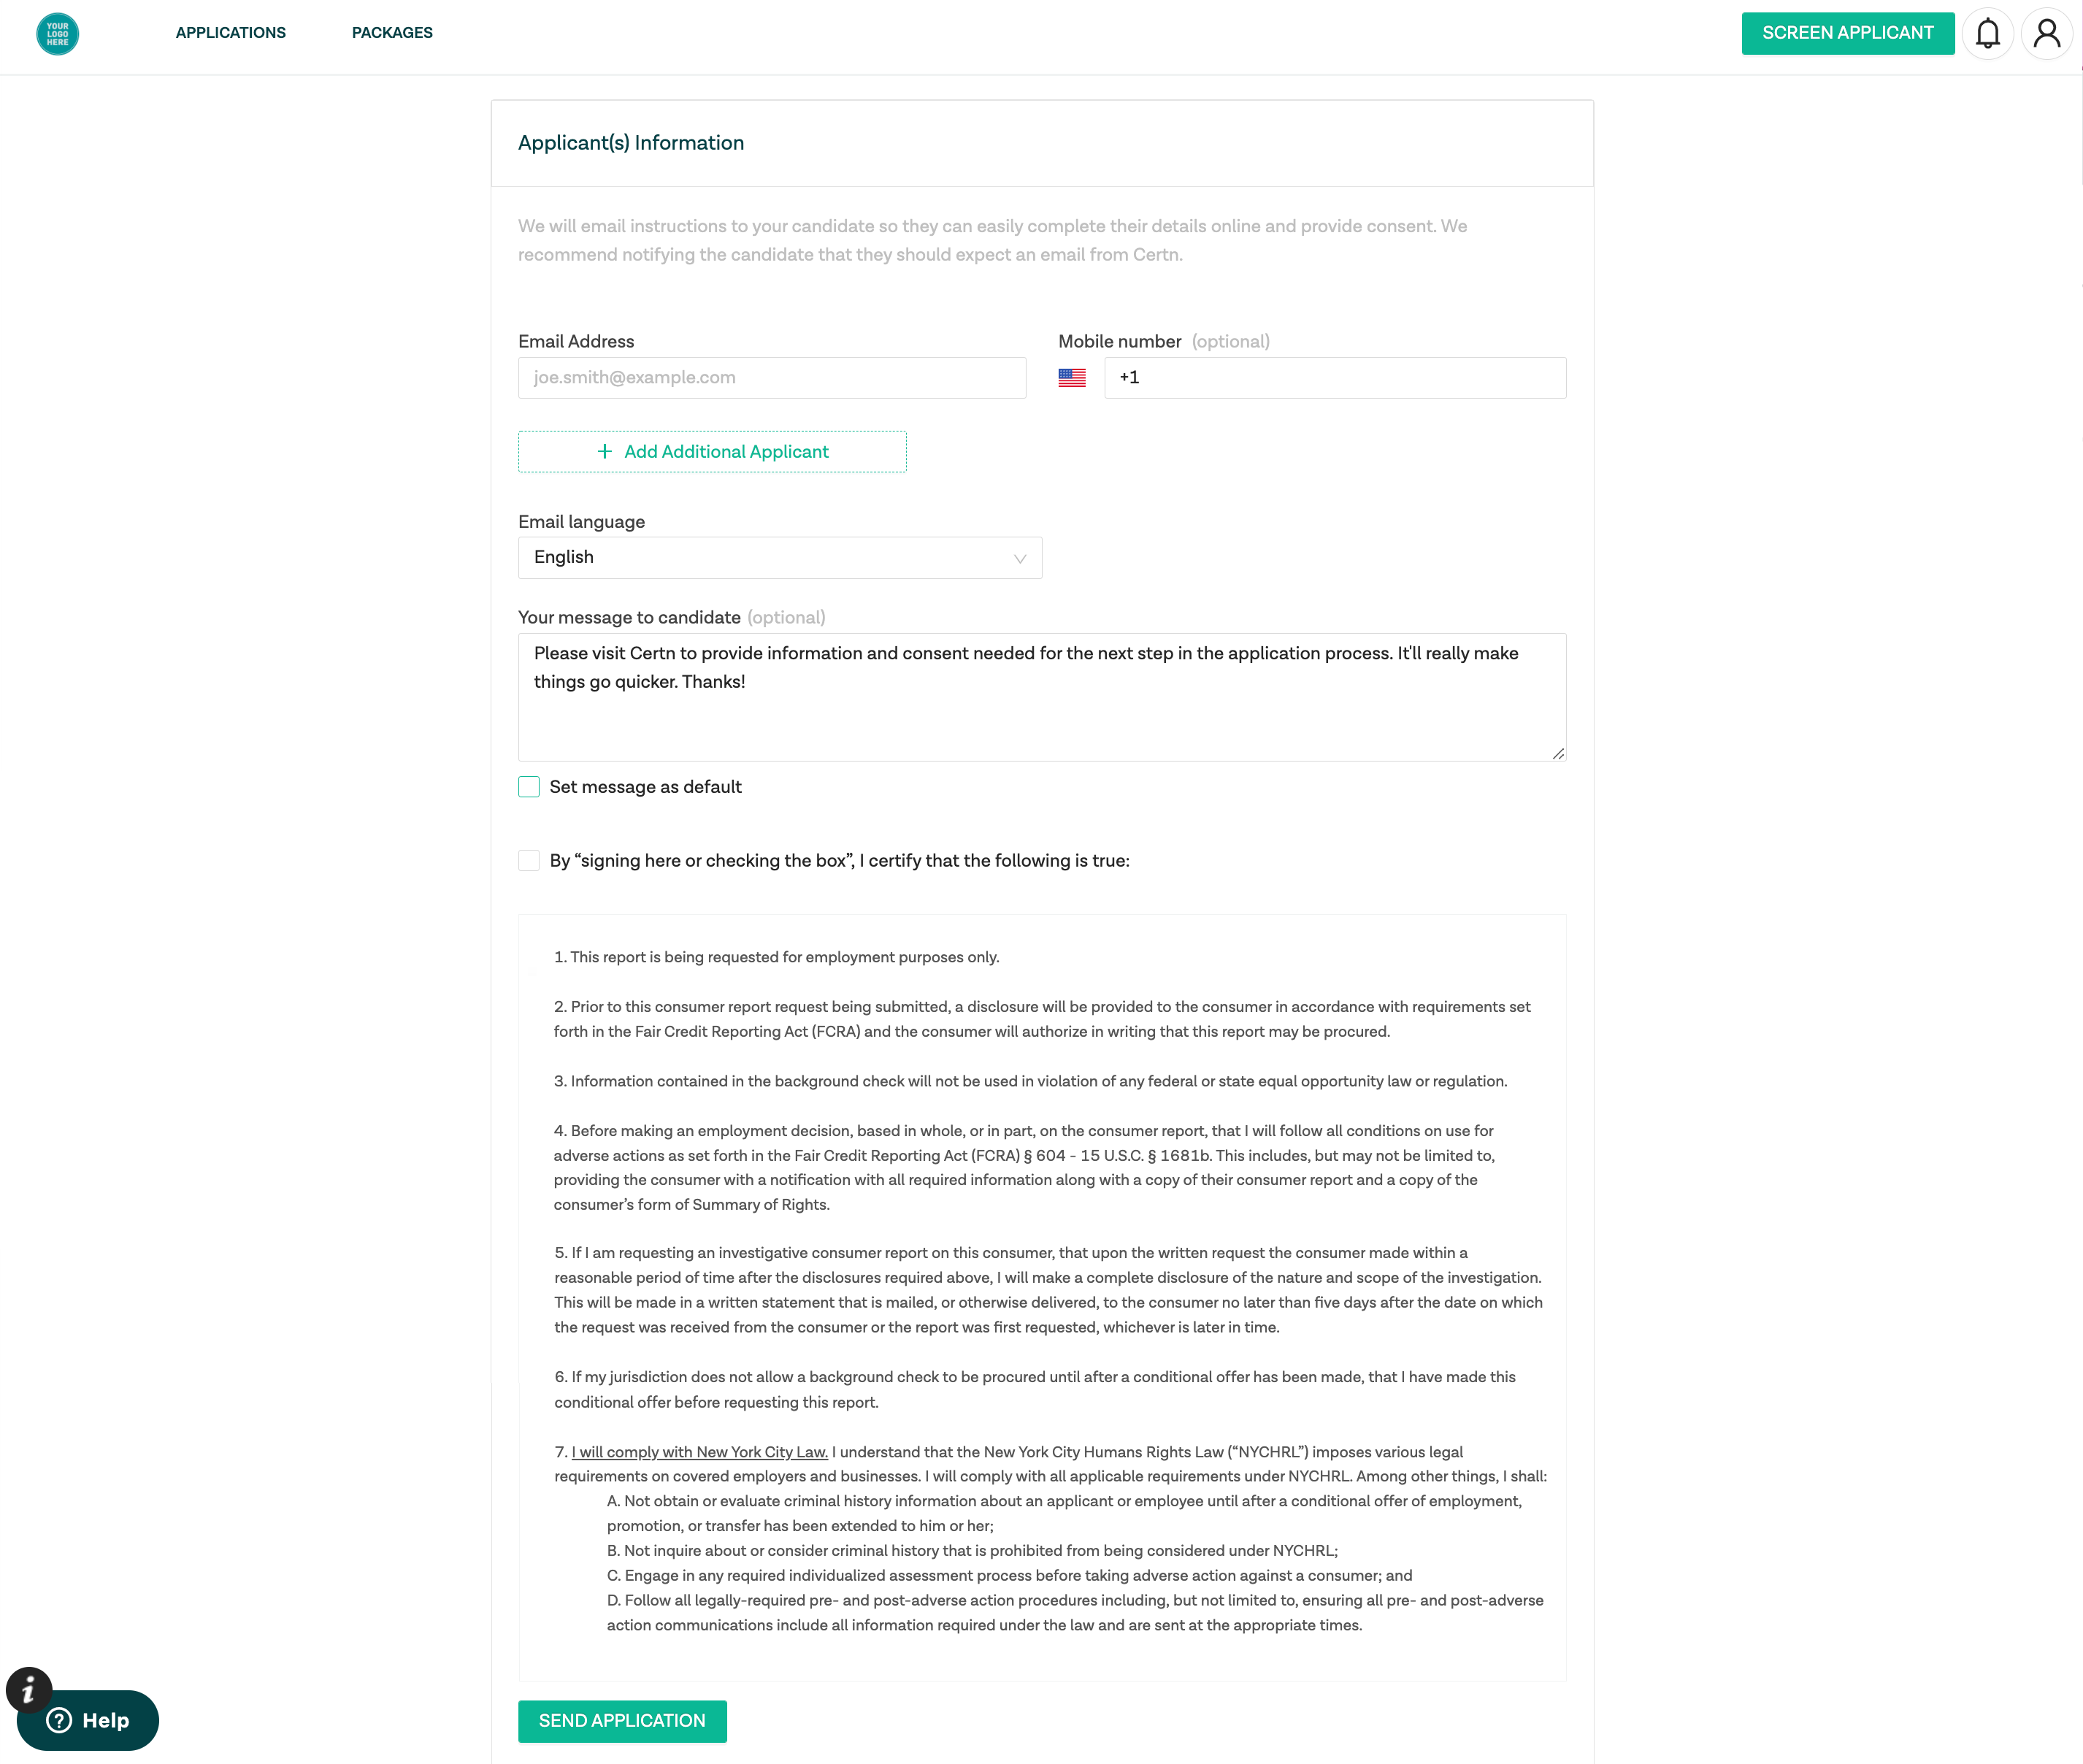
Task: Click the New York City Law link
Action: (699, 1452)
